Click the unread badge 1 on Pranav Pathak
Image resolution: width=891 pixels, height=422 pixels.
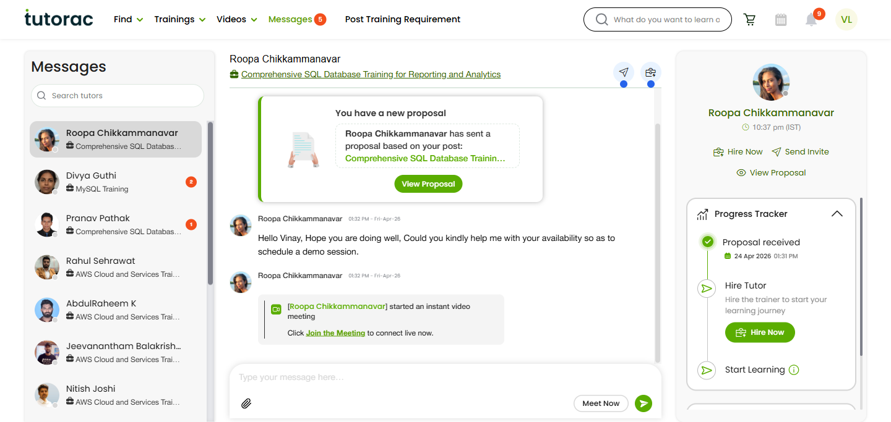[x=191, y=224]
